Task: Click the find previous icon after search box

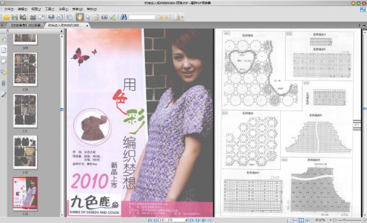Action: 160,17
